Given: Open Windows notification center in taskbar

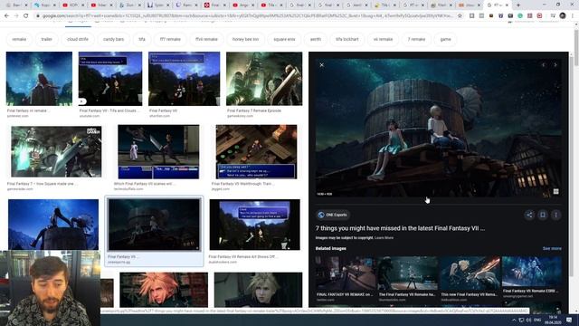Looking at the screenshot, I should 569,320.
